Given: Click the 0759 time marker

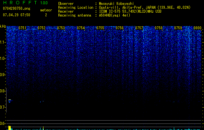Looking at the screenshot, I should (178, 28).
